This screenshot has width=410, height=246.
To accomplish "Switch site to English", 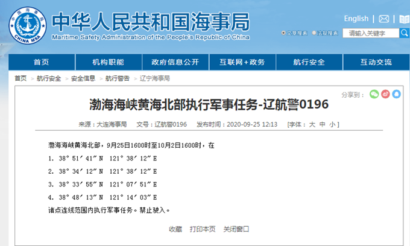I will 356,19.
